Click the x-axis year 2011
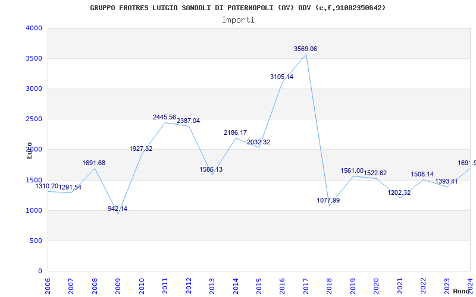This screenshot has height=297, width=476. click(x=165, y=286)
